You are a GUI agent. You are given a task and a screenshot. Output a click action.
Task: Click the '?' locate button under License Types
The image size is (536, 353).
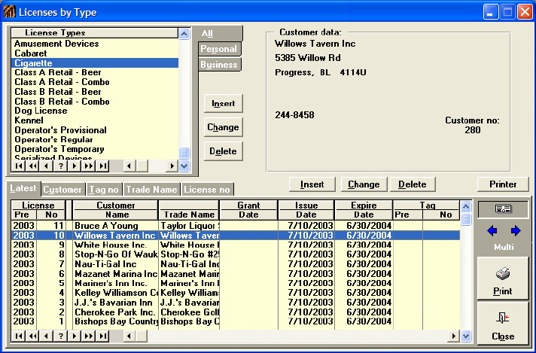(59, 166)
